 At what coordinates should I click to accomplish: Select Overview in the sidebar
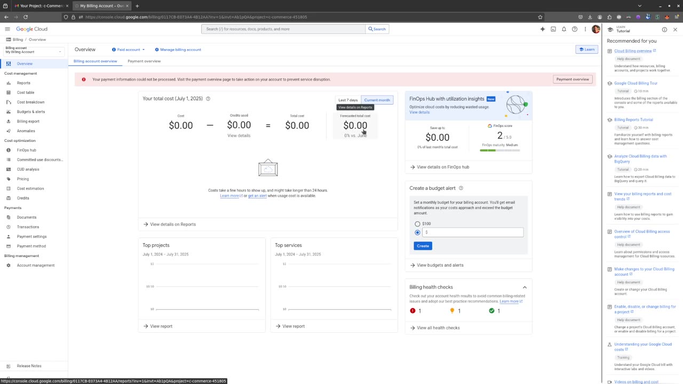pyautogui.click(x=25, y=63)
